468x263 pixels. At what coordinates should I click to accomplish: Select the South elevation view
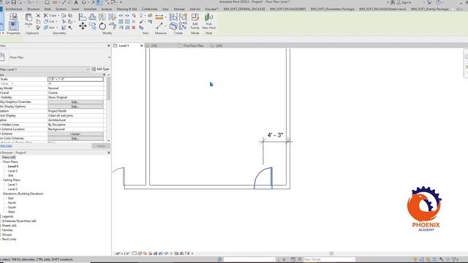[x=12, y=207]
